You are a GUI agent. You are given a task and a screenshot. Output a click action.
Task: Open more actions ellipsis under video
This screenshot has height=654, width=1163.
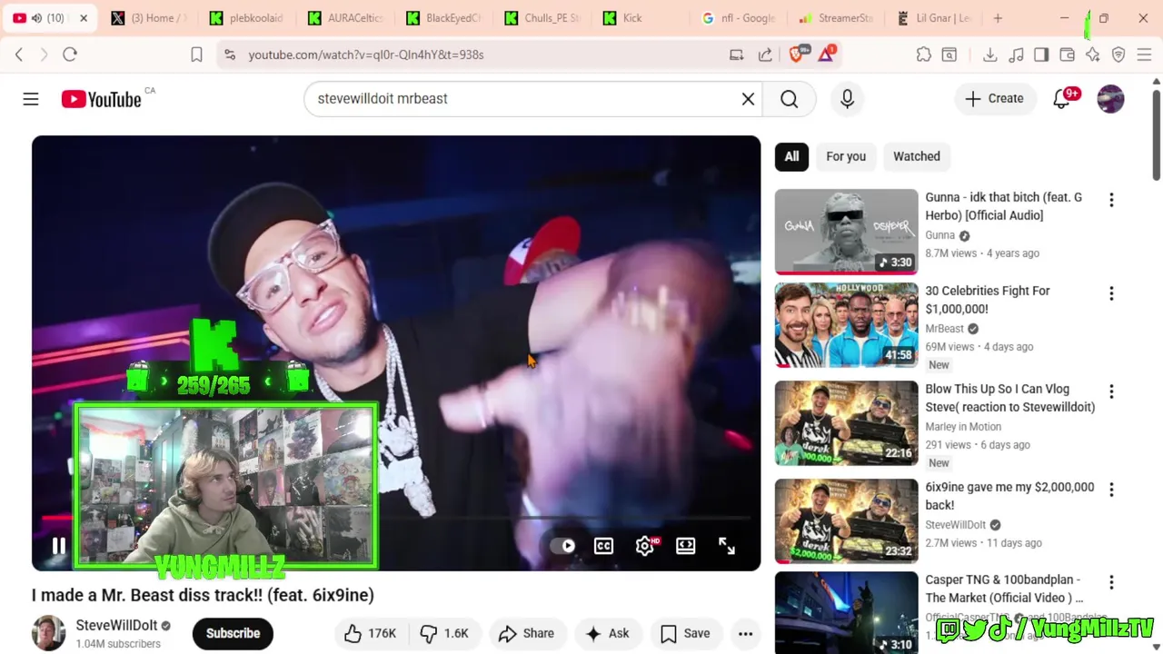[x=745, y=633]
